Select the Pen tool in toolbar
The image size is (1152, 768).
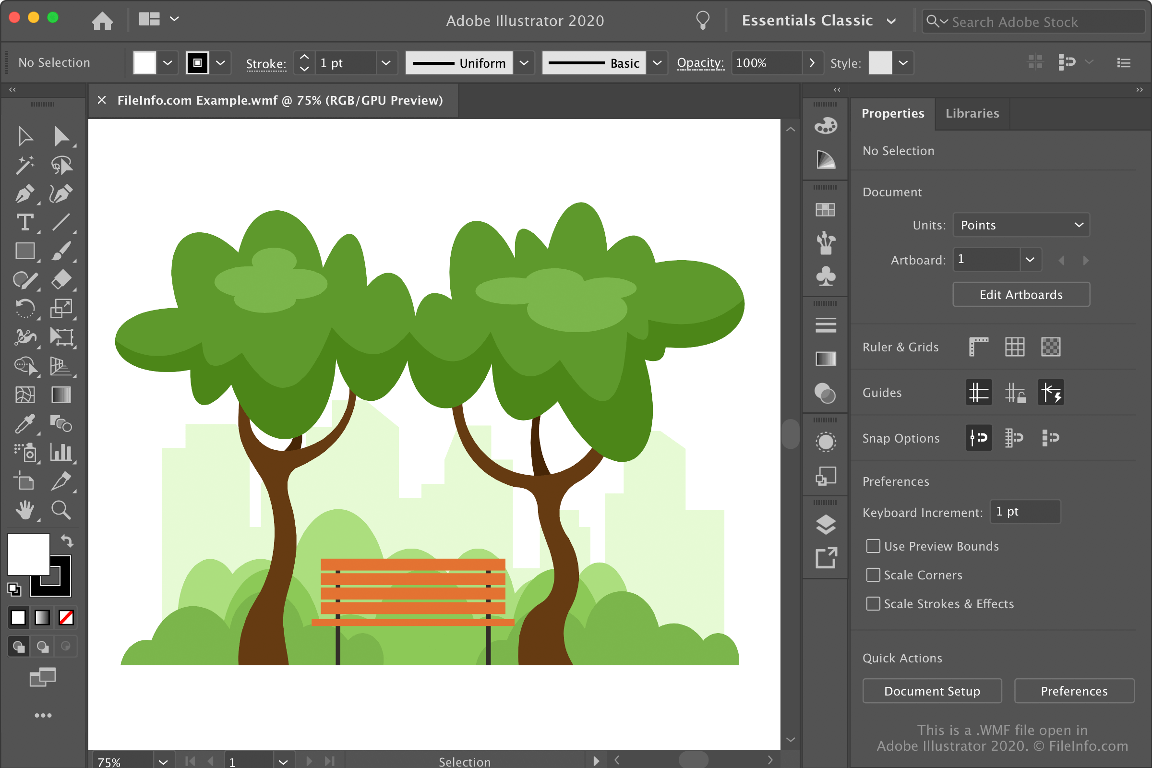point(23,193)
